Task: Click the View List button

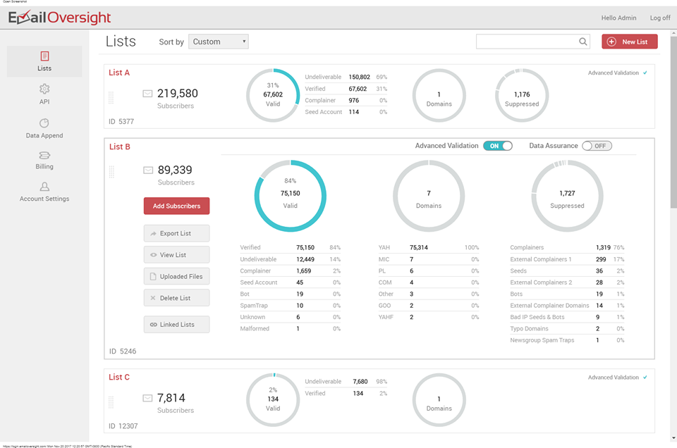Action: 176,255
